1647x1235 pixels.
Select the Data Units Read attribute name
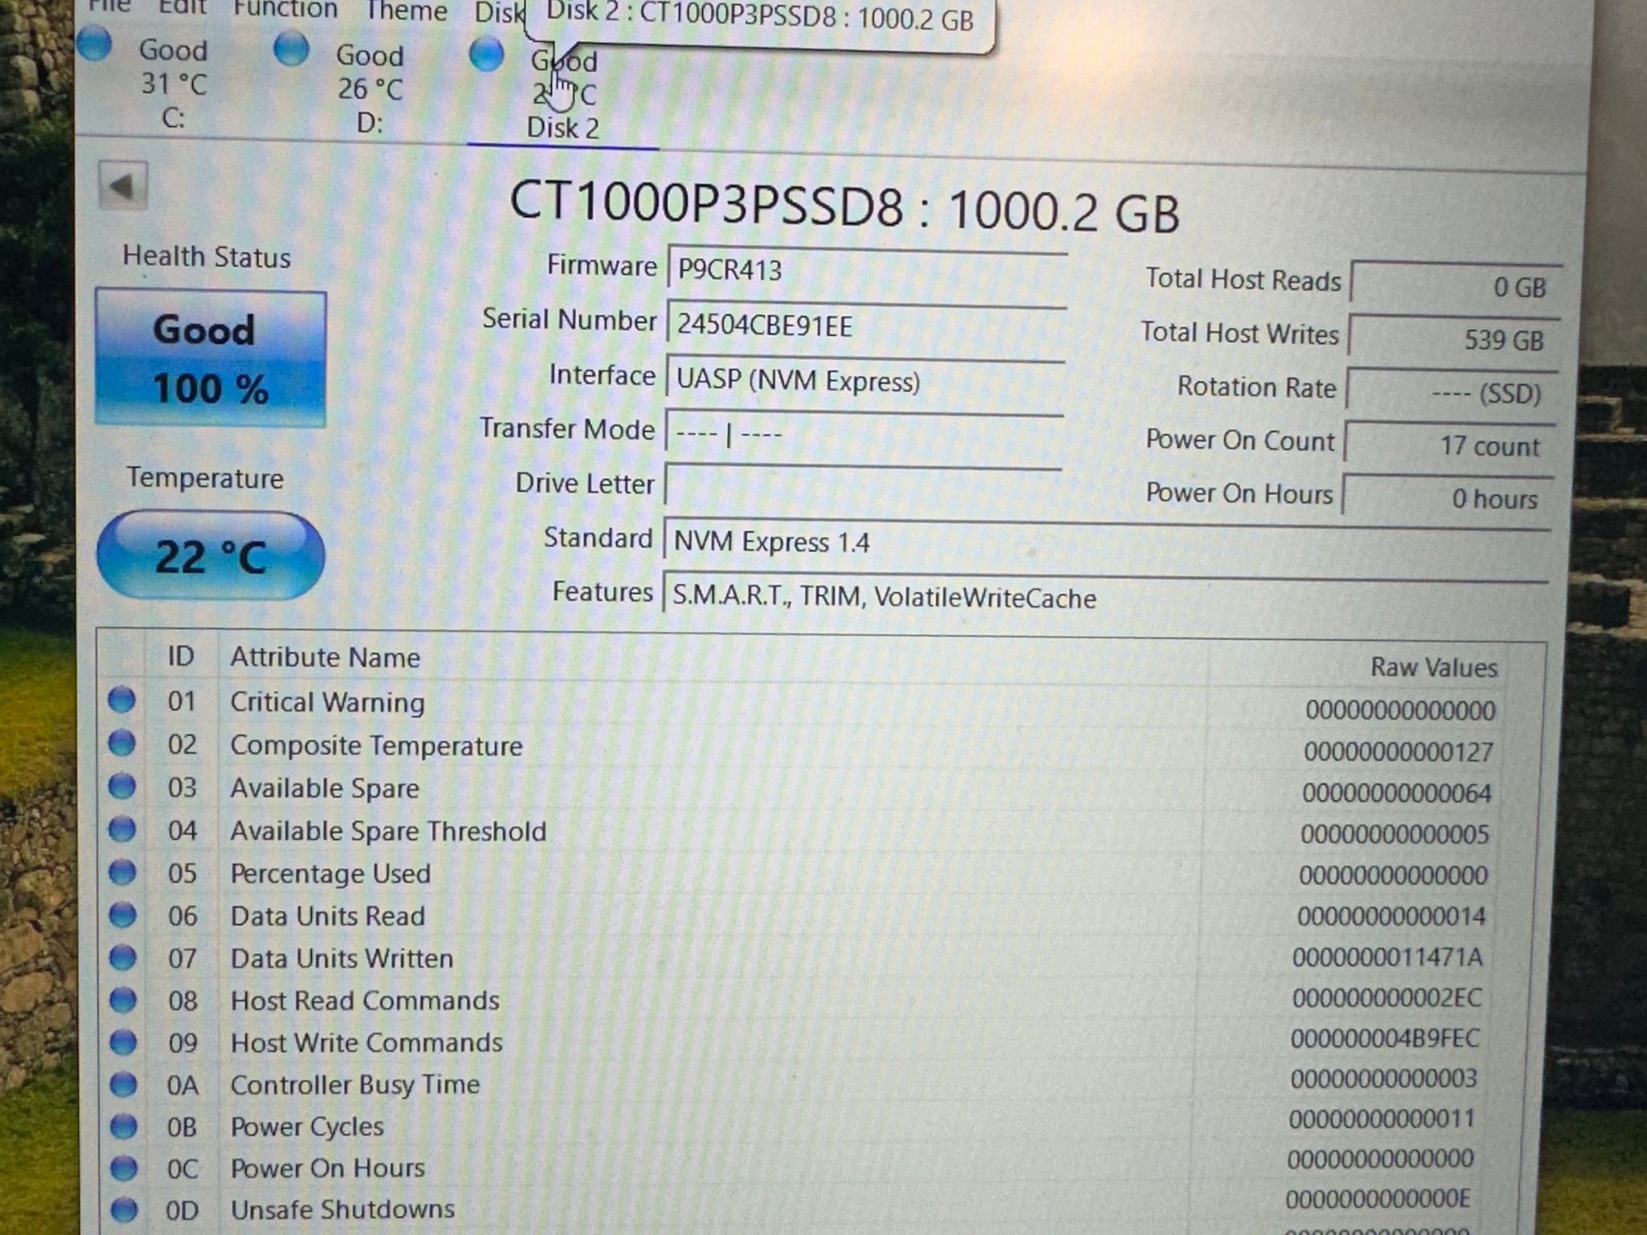328,916
